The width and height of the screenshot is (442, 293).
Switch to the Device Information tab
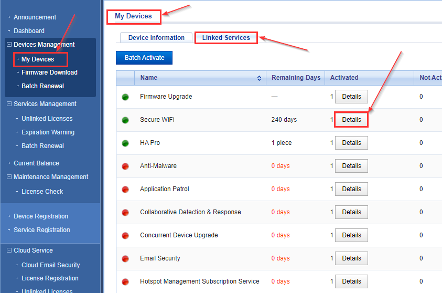[156, 38]
